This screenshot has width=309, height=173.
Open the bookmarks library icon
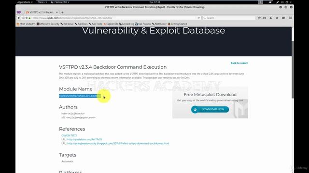pyautogui.click(x=265, y=18)
